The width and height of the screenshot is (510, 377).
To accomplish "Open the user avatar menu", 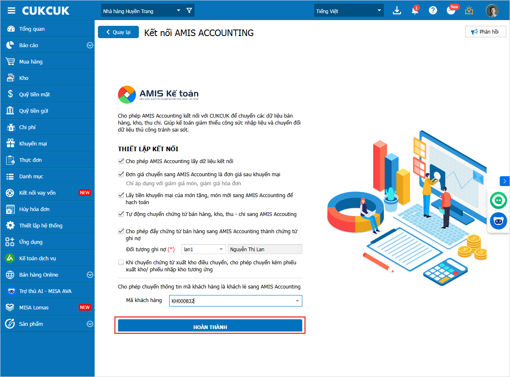I will (x=492, y=11).
